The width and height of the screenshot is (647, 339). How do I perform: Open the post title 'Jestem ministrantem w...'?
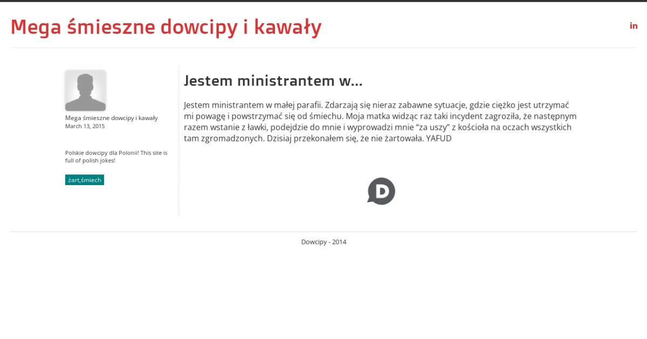(273, 81)
